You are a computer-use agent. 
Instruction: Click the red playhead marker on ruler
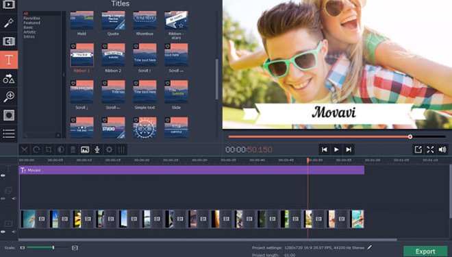pyautogui.click(x=308, y=160)
